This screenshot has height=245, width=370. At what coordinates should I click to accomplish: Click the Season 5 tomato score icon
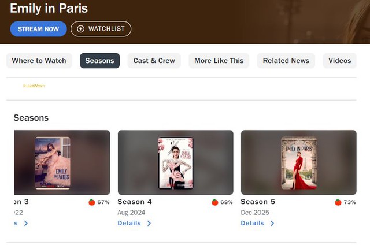[338, 202]
